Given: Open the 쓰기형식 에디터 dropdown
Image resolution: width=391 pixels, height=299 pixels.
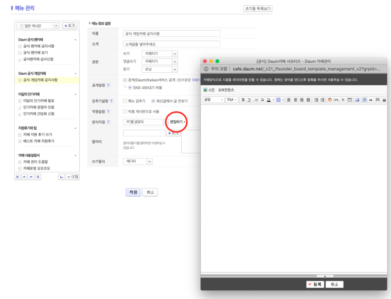Looking at the screenshot, I should [138, 162].
